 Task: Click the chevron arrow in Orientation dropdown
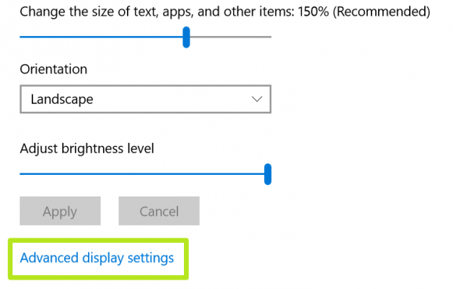click(x=257, y=99)
